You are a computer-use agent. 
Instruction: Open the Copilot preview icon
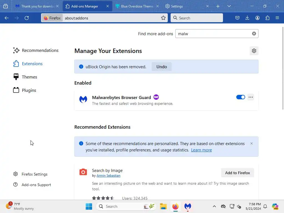(x=275, y=206)
